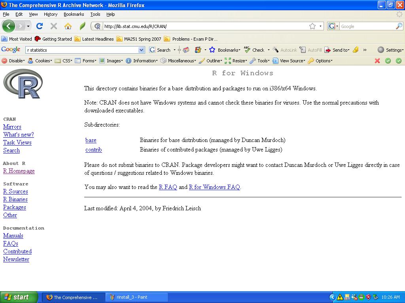Click the Windows Start button
Image resolution: width=405 pixels, height=303 pixels.
pyautogui.click(x=19, y=297)
